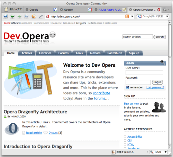Click the zoom magnifier icon
Viewport: 173px width, 157px height.
point(152,152)
